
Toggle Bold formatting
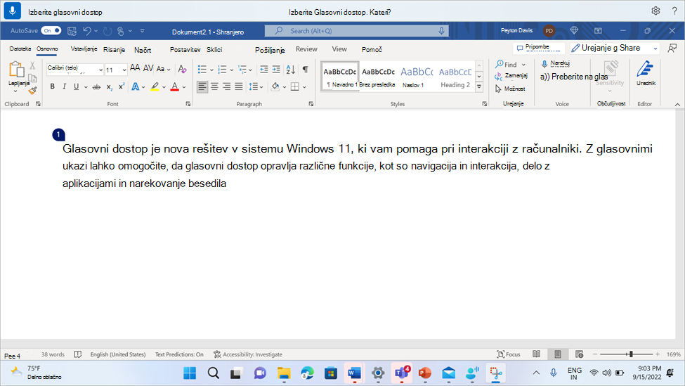tap(53, 86)
